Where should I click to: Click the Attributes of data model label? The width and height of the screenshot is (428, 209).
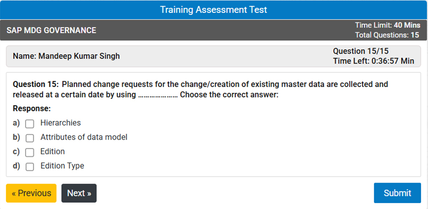pos(84,137)
